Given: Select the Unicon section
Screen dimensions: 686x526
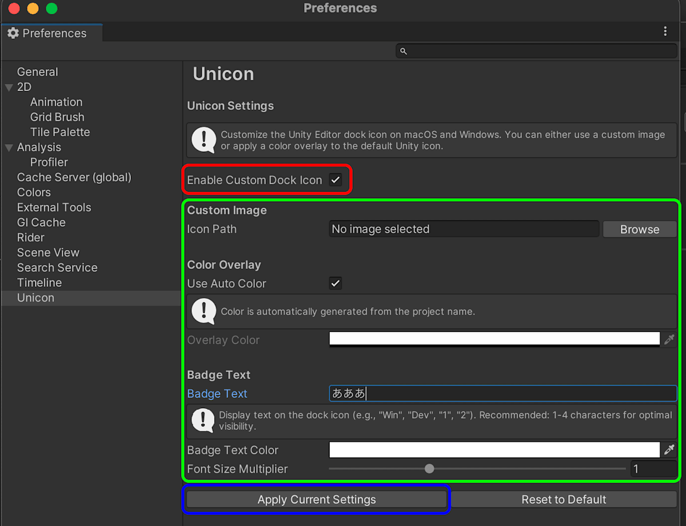Looking at the screenshot, I should click(x=35, y=298).
